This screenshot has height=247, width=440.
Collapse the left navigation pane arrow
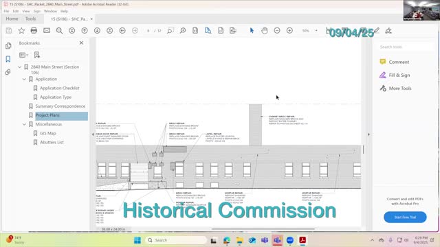point(93,134)
